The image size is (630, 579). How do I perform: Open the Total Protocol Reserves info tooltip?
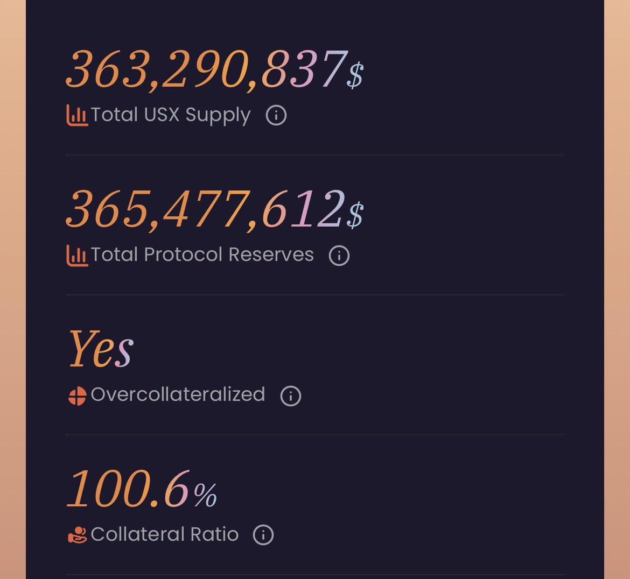(x=339, y=255)
